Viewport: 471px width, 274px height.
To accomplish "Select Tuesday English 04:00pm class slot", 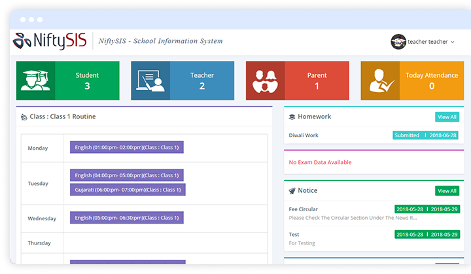I will pyautogui.click(x=127, y=175).
